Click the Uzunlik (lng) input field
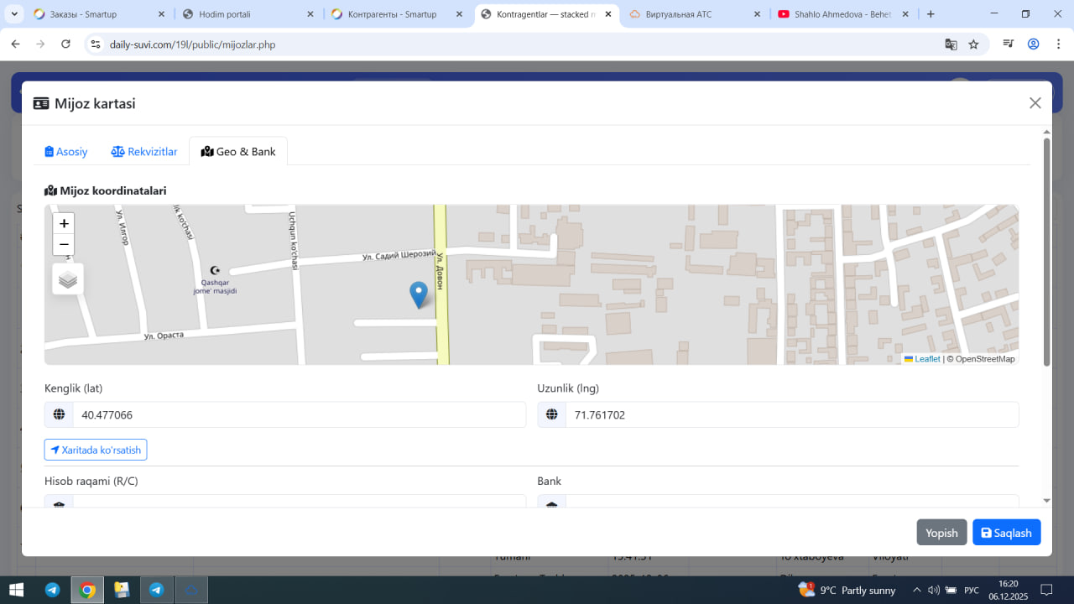Viewport: 1074px width, 604px height. 791,414
